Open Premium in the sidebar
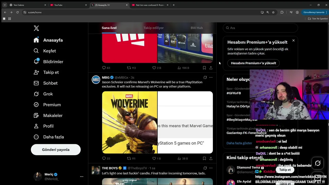Viewport: 329px width, 185px height. tap(47, 105)
